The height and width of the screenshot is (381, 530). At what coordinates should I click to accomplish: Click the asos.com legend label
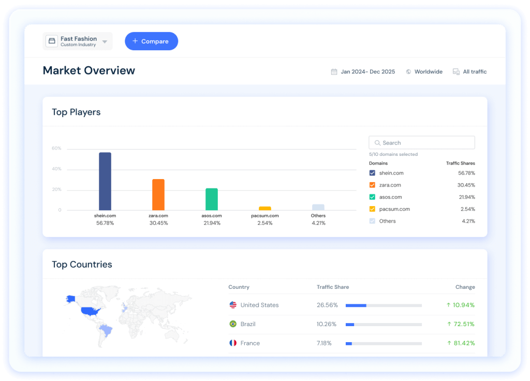coord(390,197)
